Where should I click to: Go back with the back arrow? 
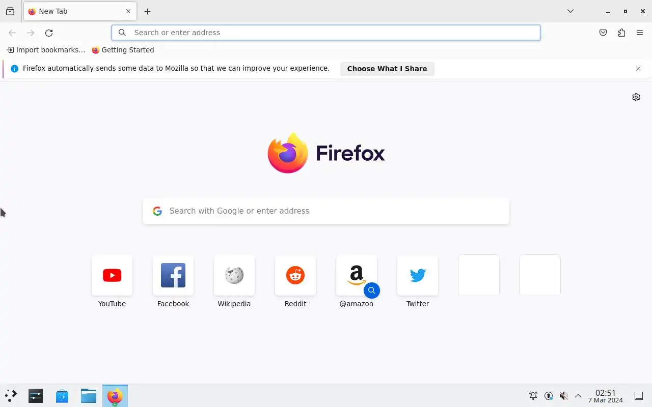(x=12, y=33)
